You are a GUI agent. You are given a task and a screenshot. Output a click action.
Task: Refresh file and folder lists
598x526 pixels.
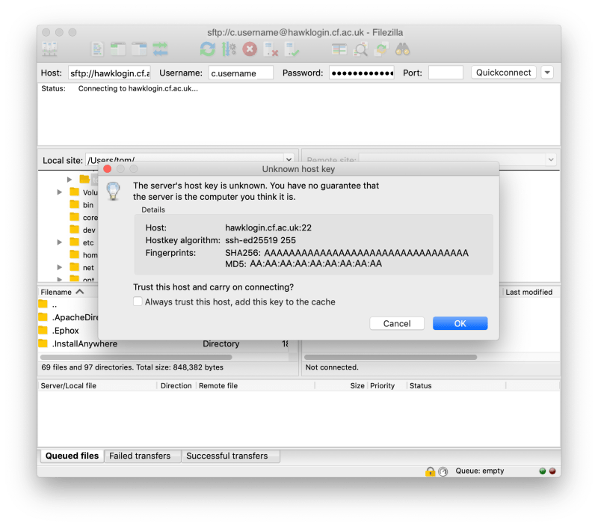pyautogui.click(x=208, y=49)
